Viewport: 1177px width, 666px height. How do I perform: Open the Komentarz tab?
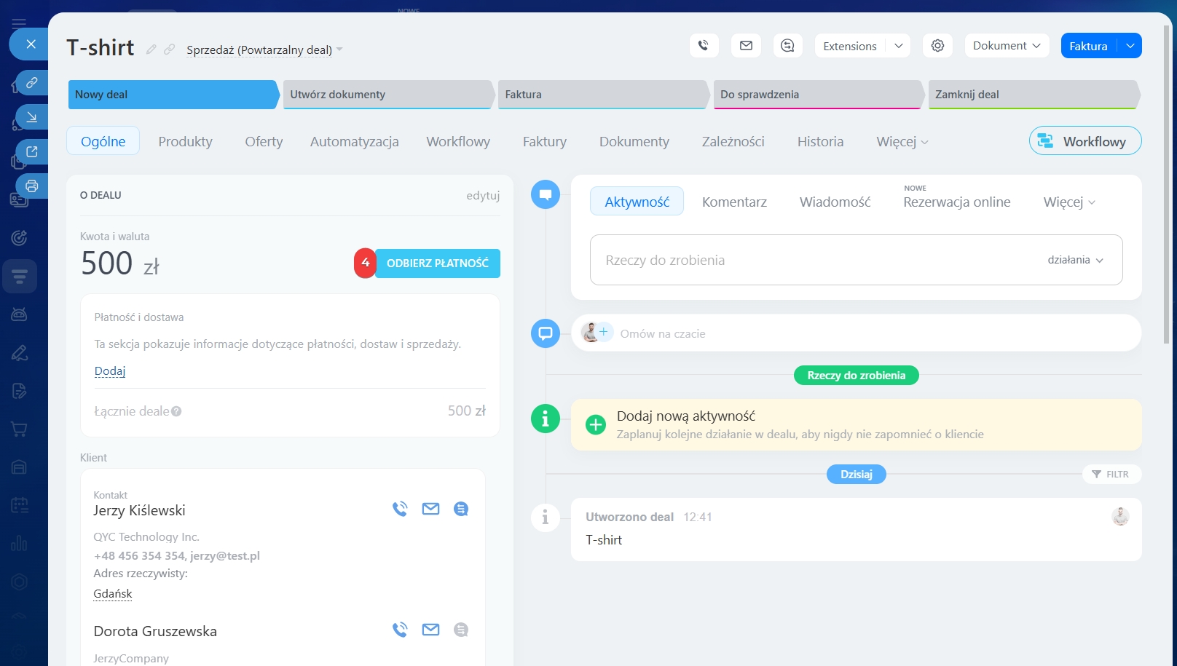pos(734,202)
